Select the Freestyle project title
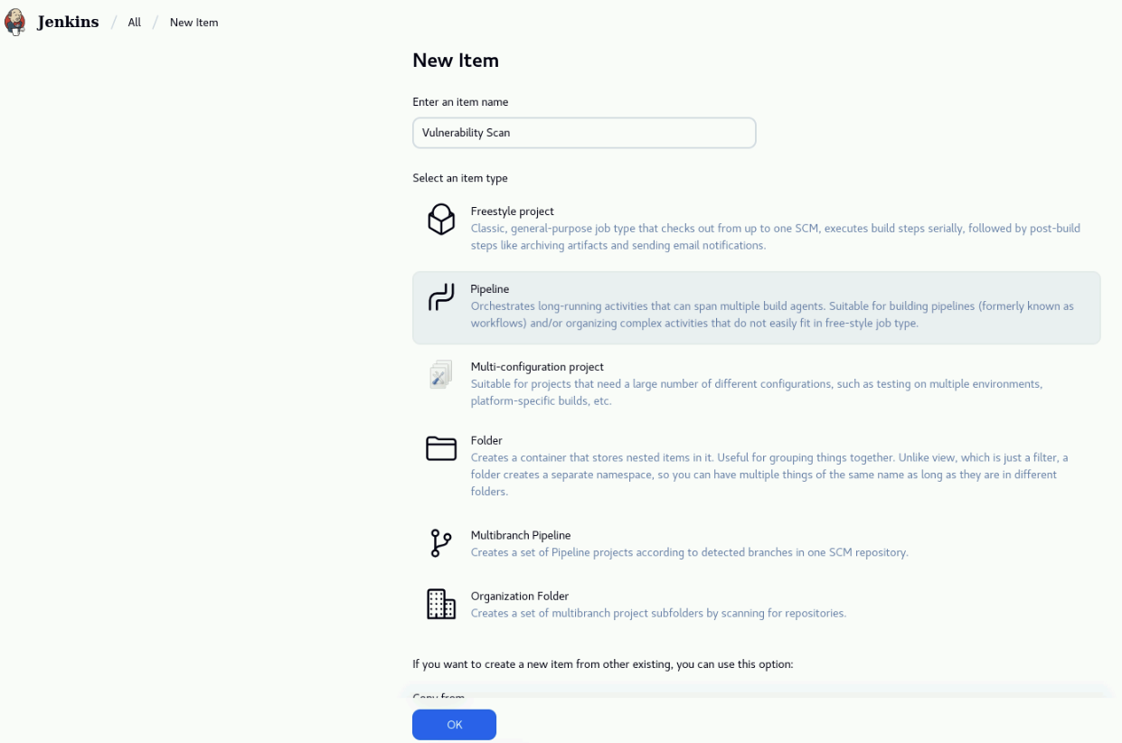1122x743 pixels. point(512,212)
